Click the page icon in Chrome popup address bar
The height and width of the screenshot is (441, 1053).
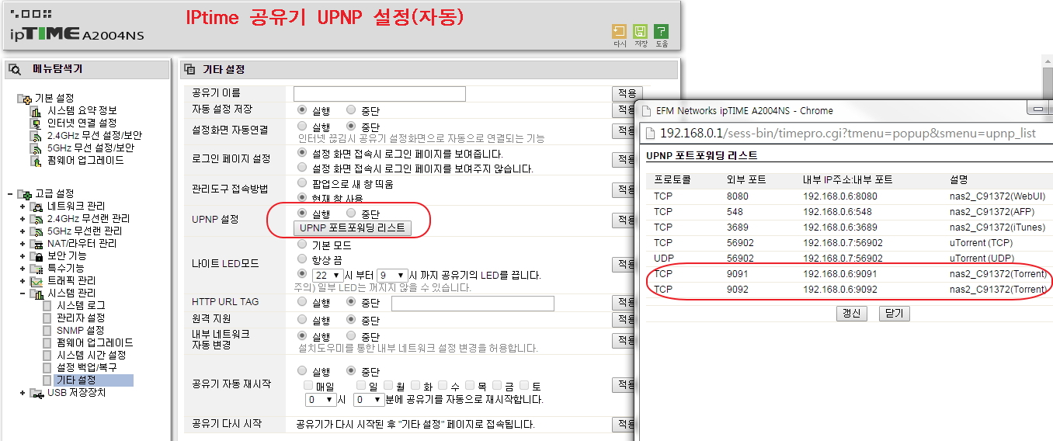click(x=650, y=133)
